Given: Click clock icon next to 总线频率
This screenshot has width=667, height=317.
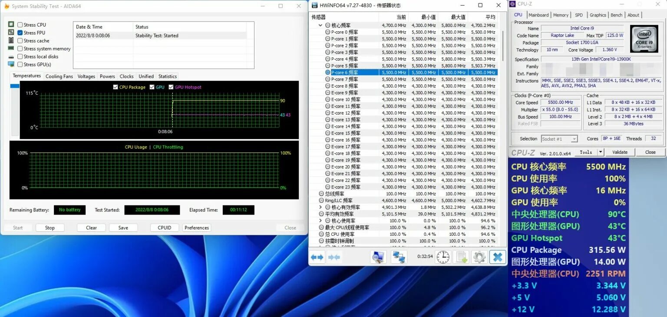Looking at the screenshot, I should click(x=321, y=194).
